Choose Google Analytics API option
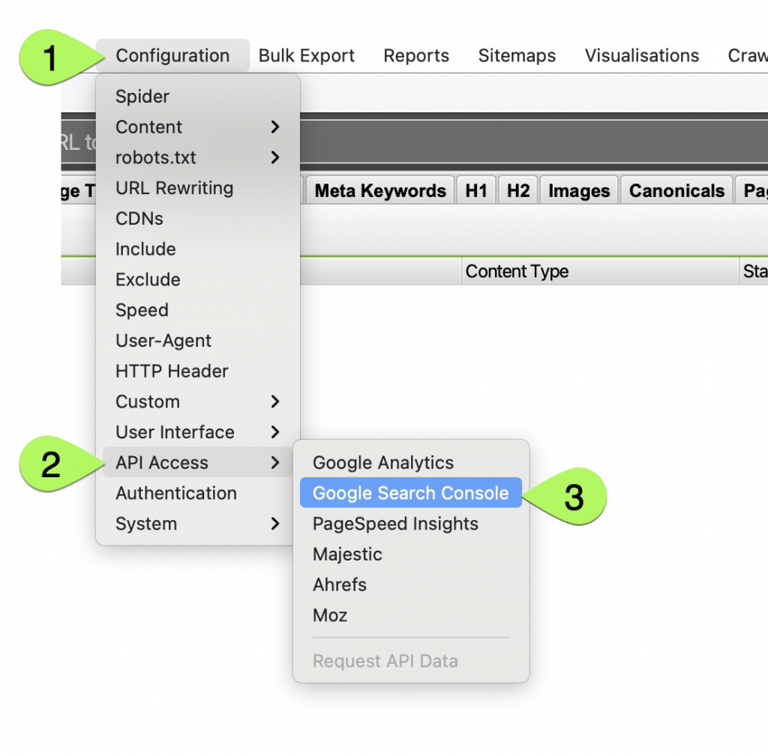The width and height of the screenshot is (768, 756). point(411,462)
